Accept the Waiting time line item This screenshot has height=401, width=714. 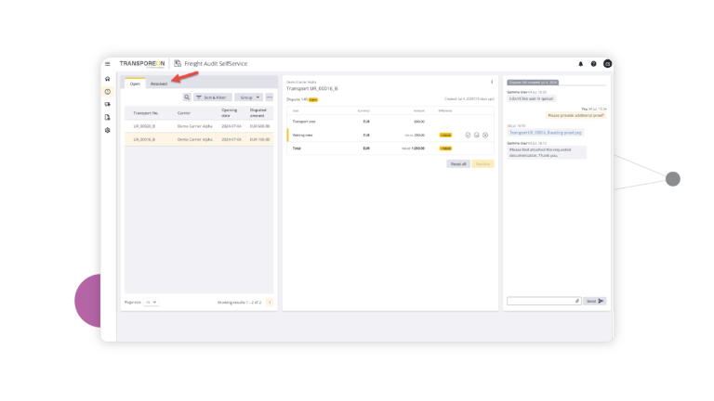coord(469,135)
